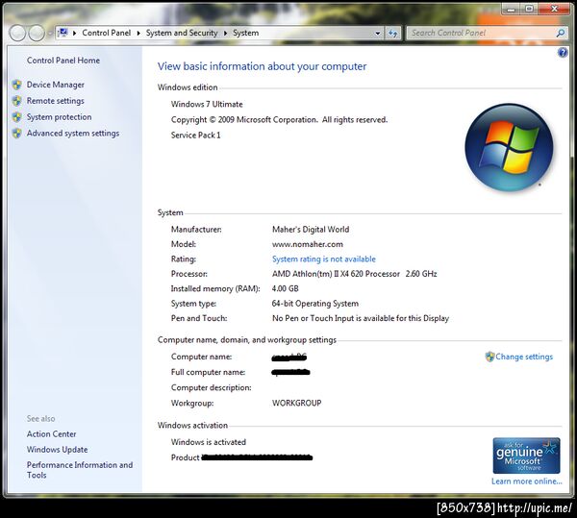This screenshot has height=518, width=577.
Task: Click the genuine Microsoft software badge
Action: coord(526,456)
